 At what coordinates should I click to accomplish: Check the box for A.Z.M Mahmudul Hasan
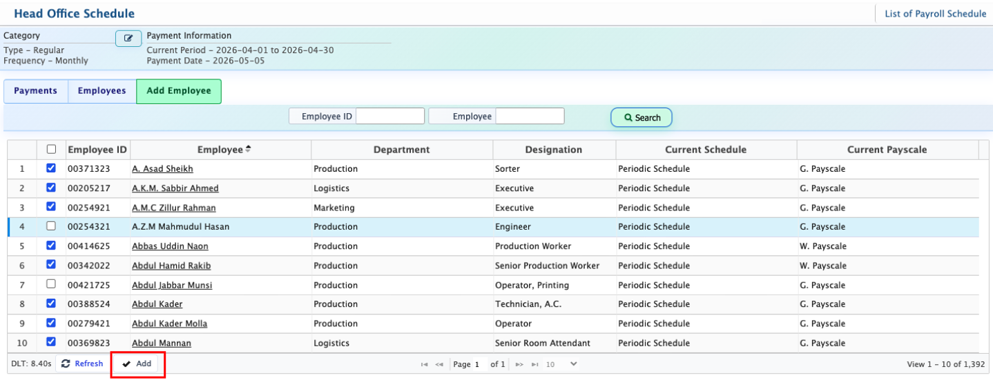51,226
